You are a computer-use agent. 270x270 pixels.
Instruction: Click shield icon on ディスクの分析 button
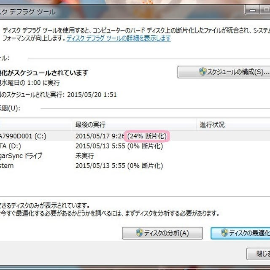click(x=140, y=233)
